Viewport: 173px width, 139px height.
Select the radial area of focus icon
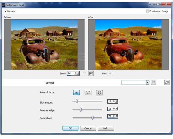pos(99,93)
